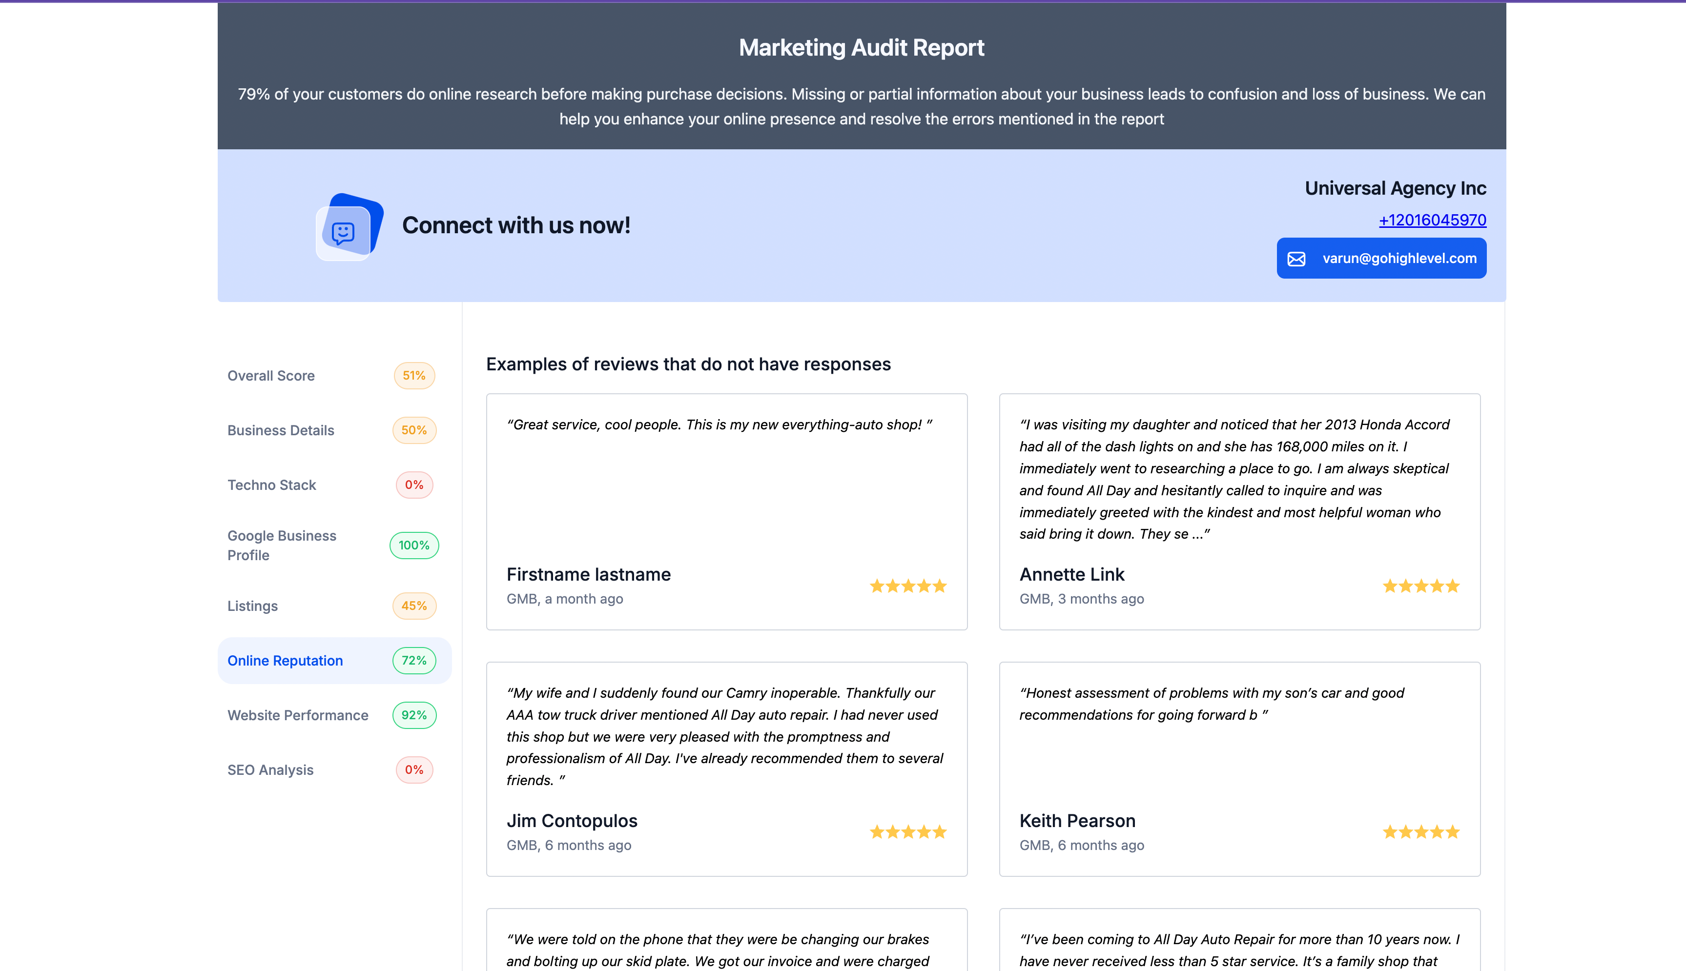Select the Listings sidebar item
The image size is (1686, 971).
click(x=252, y=606)
